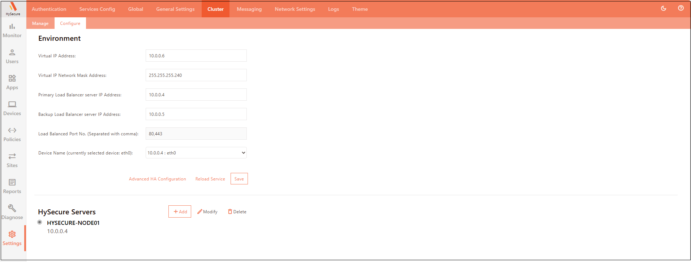
Task: Open the Users sidebar icon
Action: click(12, 57)
